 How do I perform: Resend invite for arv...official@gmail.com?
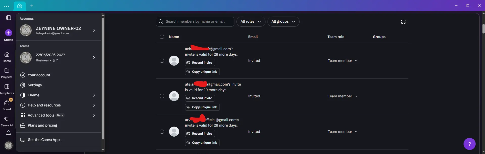click(200, 134)
